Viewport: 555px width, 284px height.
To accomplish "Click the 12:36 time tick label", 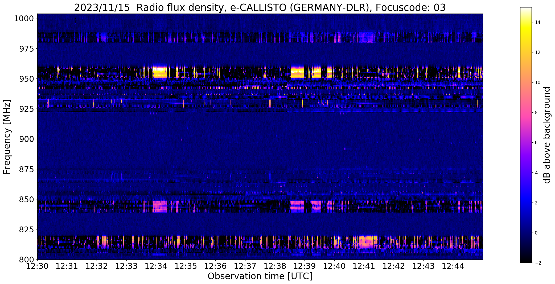I will 215,266.
